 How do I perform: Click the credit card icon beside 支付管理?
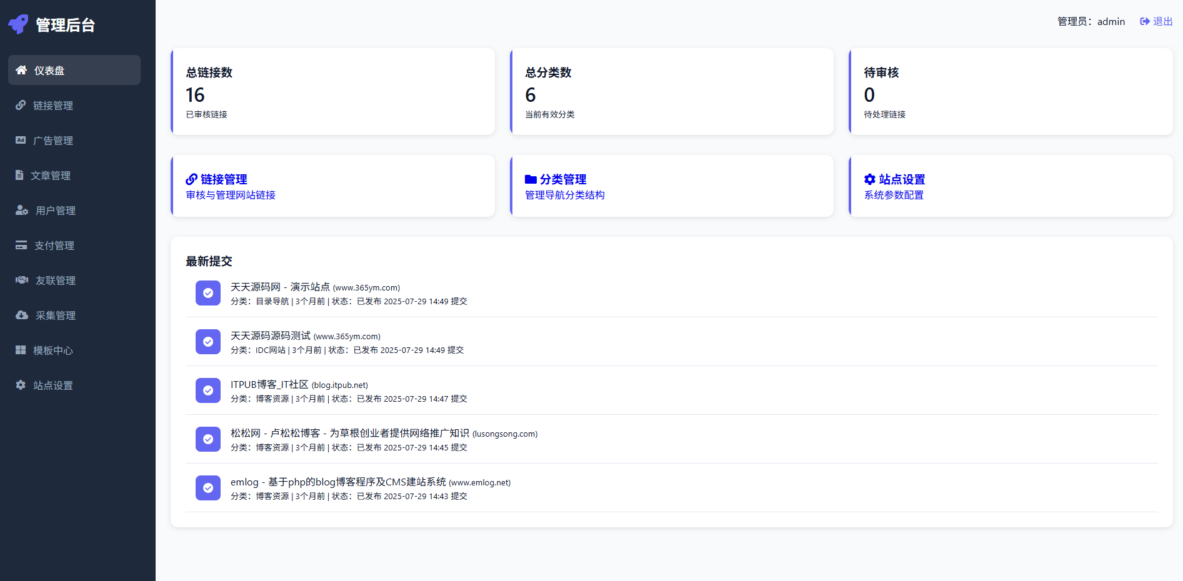click(21, 245)
